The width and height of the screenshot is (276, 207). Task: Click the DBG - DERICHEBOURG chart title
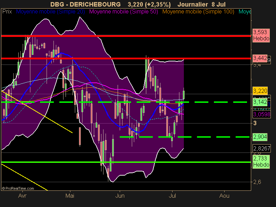point(86,4)
